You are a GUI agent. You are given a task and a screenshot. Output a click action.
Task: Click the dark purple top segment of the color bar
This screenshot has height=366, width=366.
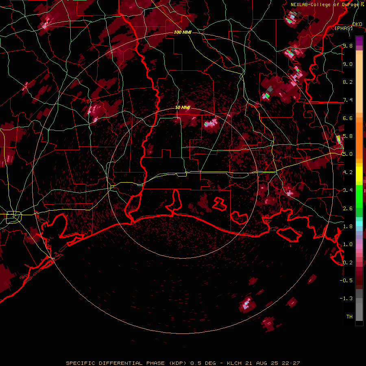point(359,41)
